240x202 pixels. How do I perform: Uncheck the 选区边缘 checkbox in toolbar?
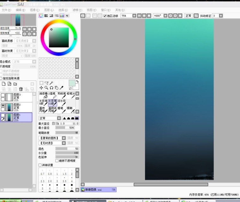[x=105, y=16]
